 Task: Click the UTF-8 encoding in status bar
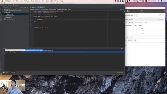coord(118,74)
